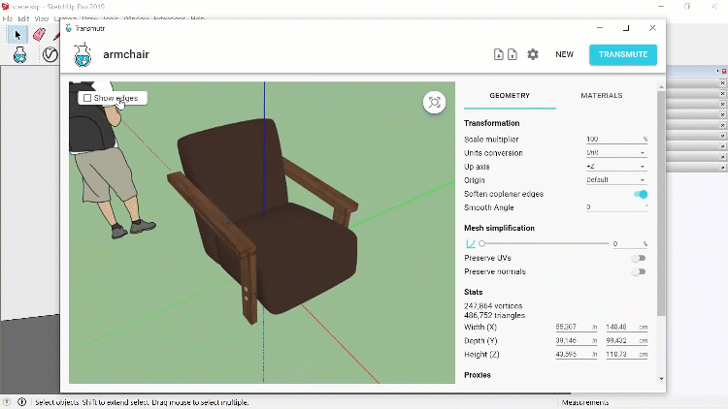Click Depth (Y) centimeters field
This screenshot has height=409, width=728.
click(626, 341)
